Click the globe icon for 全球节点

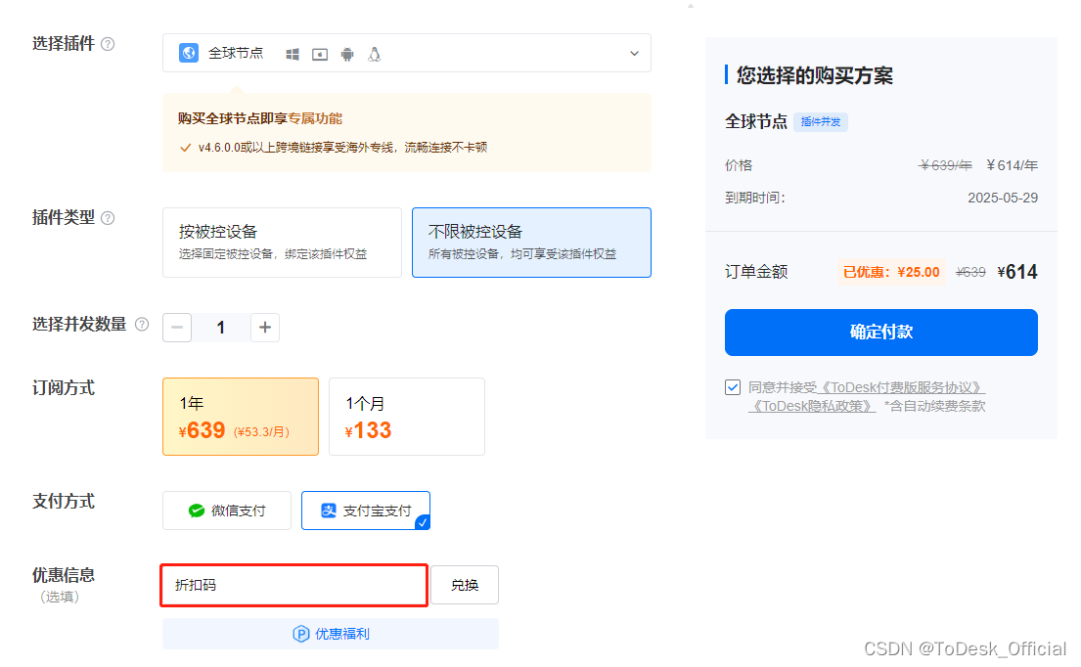coord(189,53)
